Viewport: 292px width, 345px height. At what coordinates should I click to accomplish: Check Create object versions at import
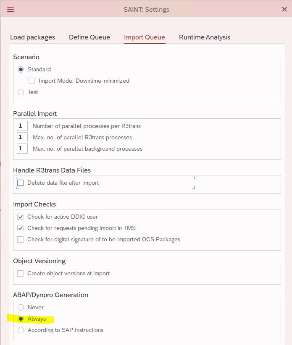[x=20, y=274]
